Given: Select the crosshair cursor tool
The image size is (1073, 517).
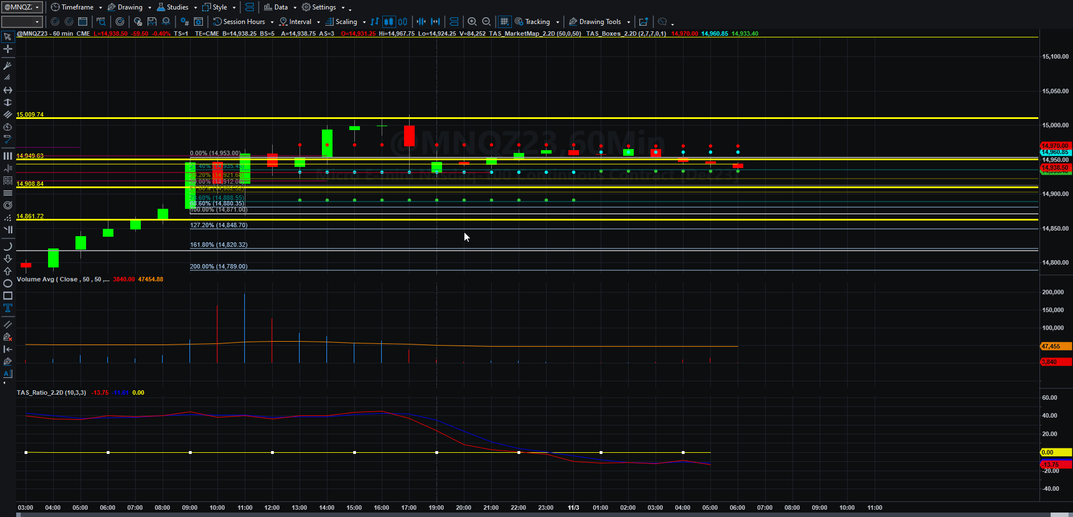Looking at the screenshot, I should tap(8, 49).
